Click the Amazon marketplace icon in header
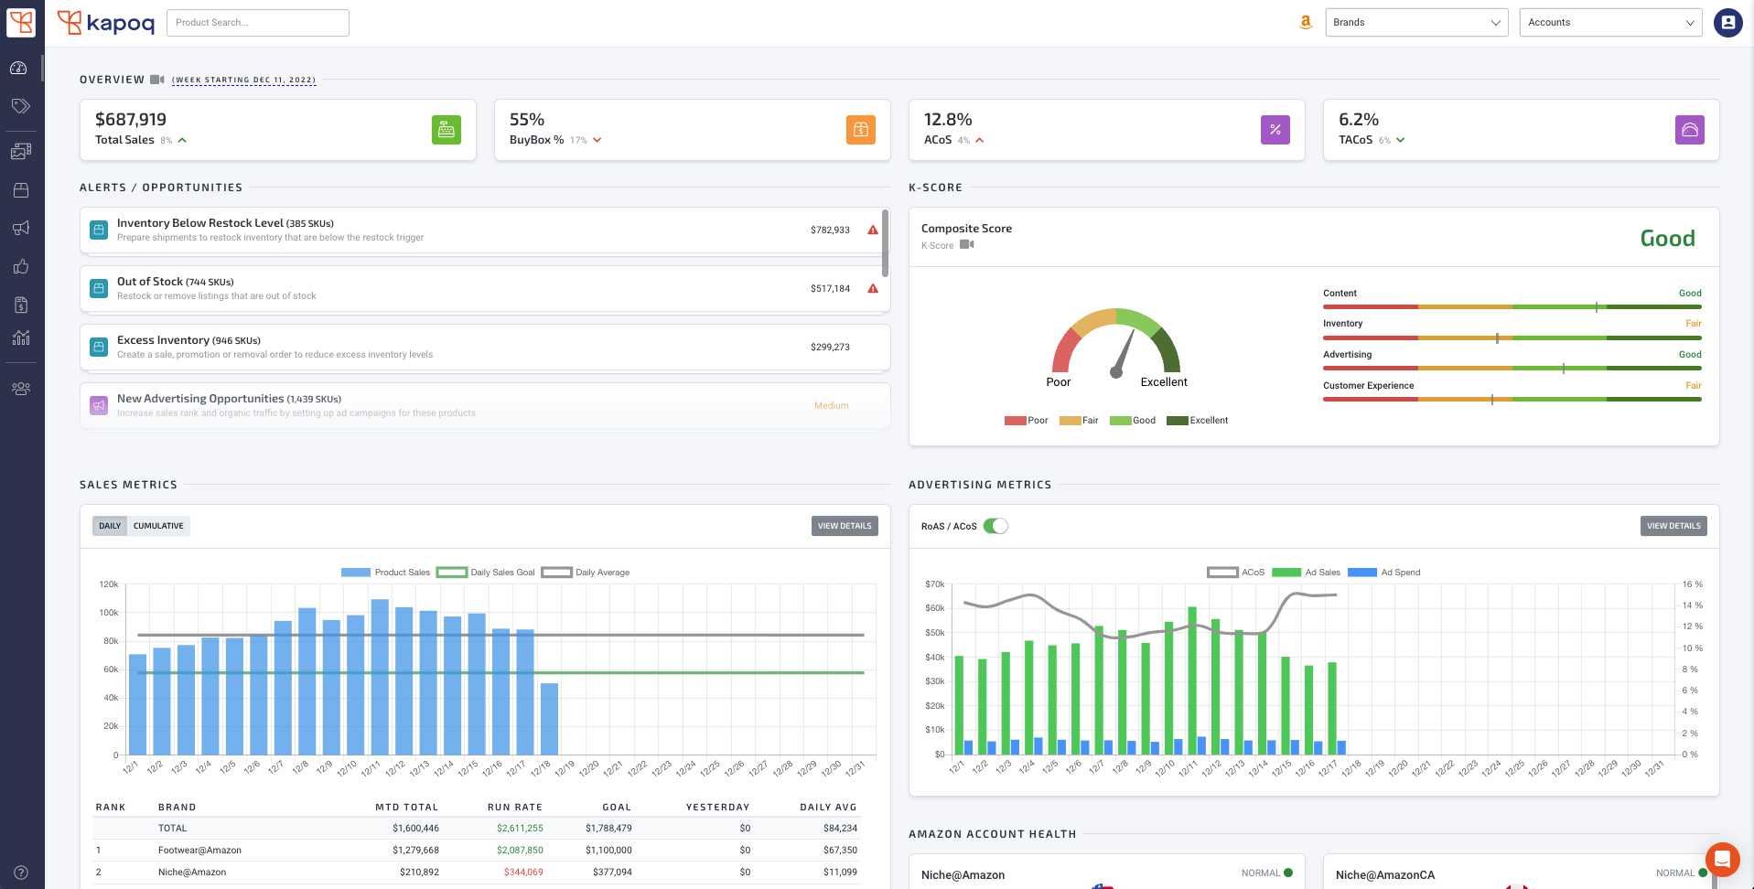The height and width of the screenshot is (889, 1754). pos(1306,23)
